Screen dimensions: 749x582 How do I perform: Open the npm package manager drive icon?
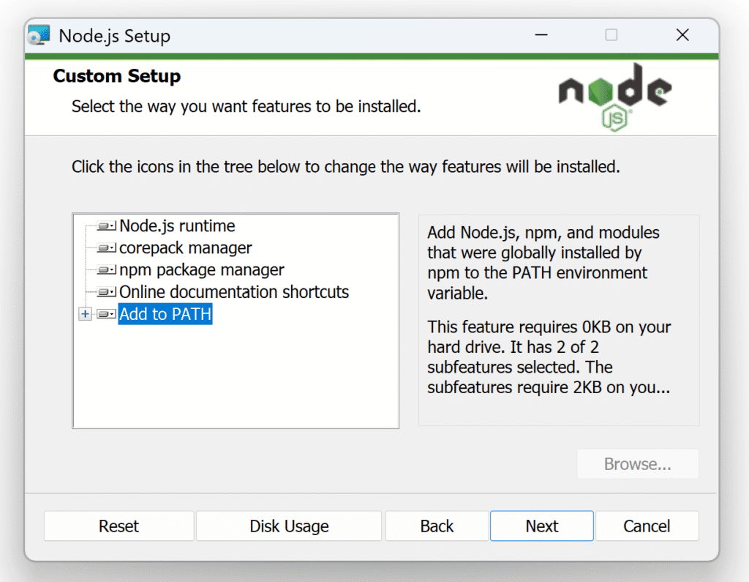(x=106, y=269)
